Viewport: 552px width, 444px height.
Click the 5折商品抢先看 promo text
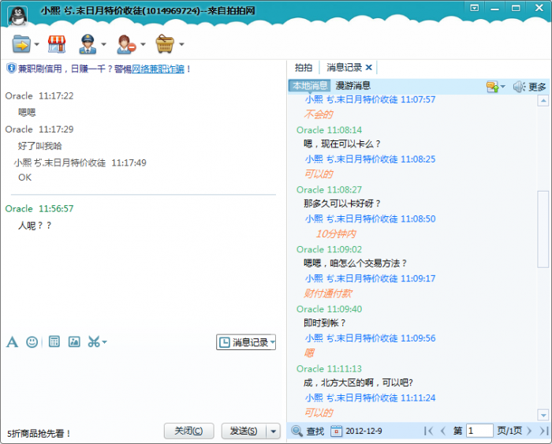[x=39, y=434]
